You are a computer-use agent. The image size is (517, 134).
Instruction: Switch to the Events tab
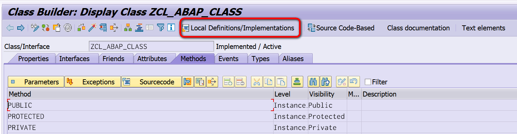coord(228,58)
